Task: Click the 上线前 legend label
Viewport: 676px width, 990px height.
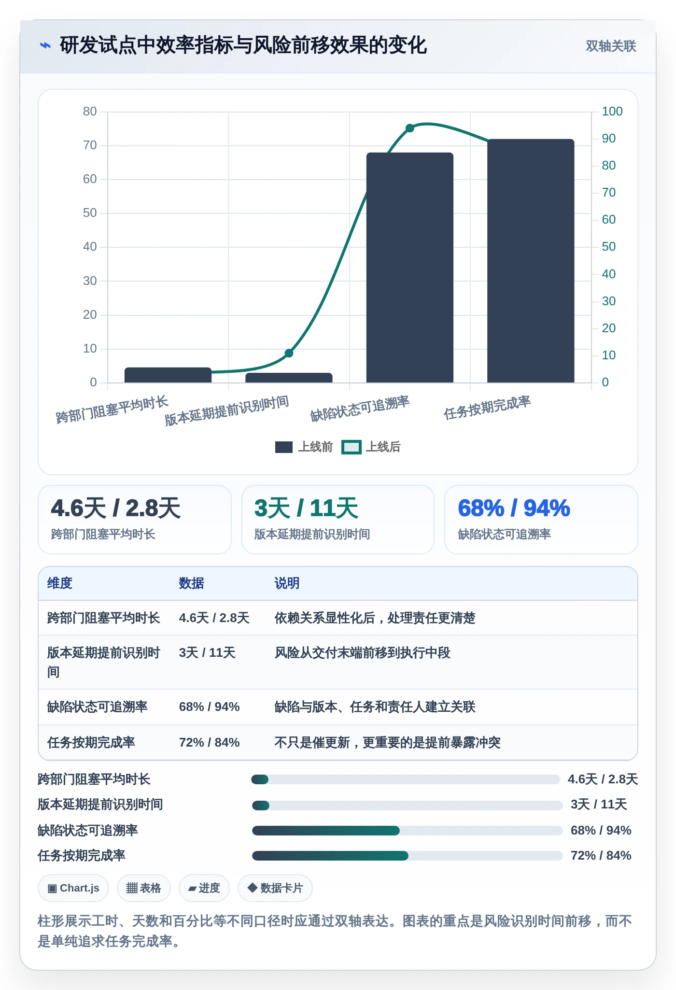Action: point(315,447)
